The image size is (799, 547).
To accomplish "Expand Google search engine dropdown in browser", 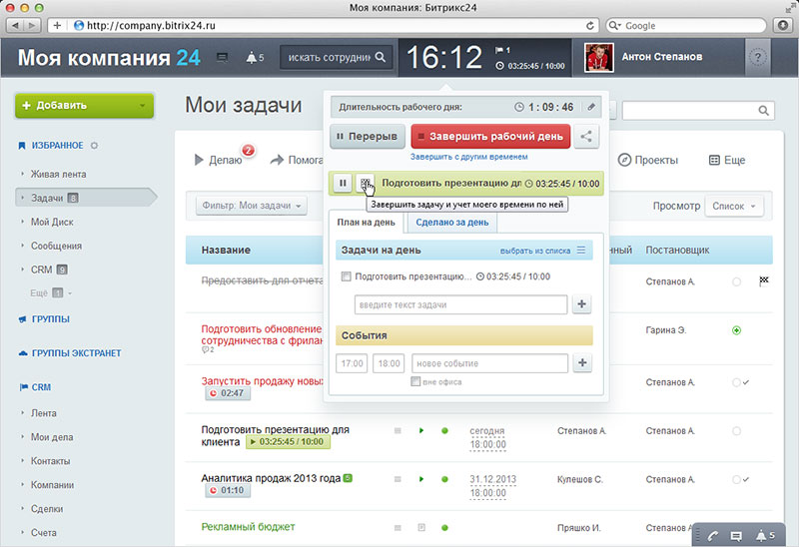I will [614, 26].
